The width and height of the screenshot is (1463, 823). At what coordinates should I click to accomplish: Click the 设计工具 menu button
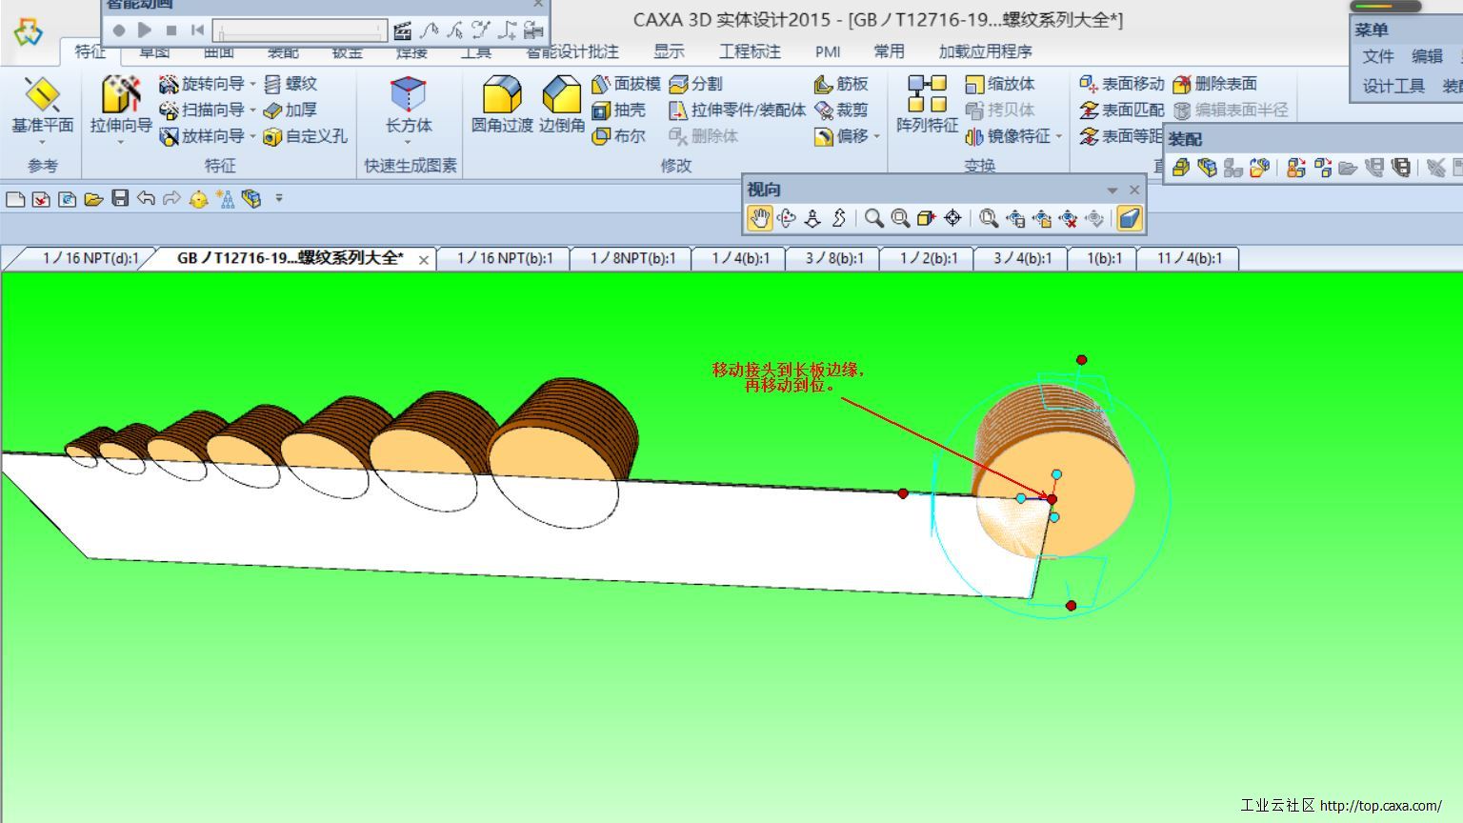pyautogui.click(x=1393, y=87)
